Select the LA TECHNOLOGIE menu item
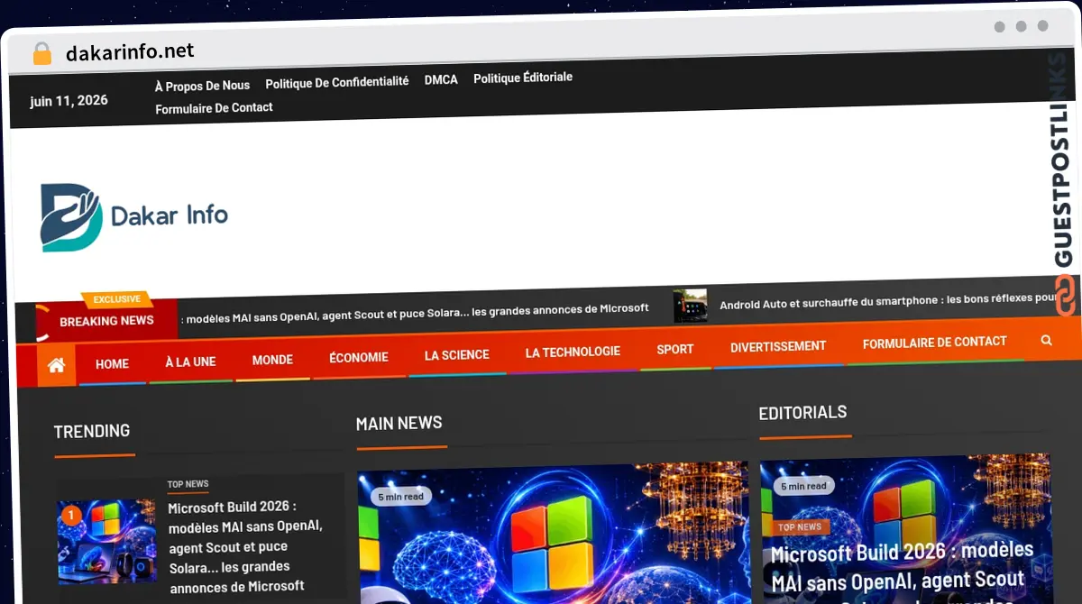This screenshot has height=604, width=1082. (573, 351)
